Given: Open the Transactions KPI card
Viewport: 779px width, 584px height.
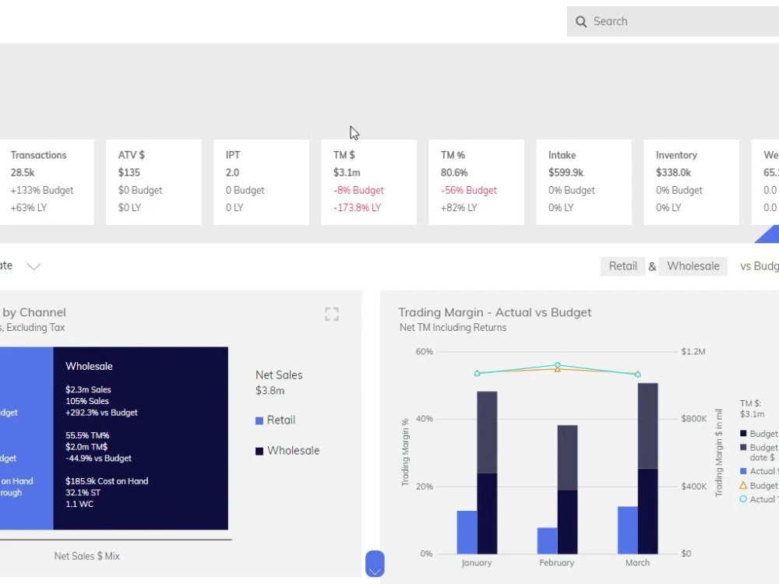Looking at the screenshot, I should 47,181.
